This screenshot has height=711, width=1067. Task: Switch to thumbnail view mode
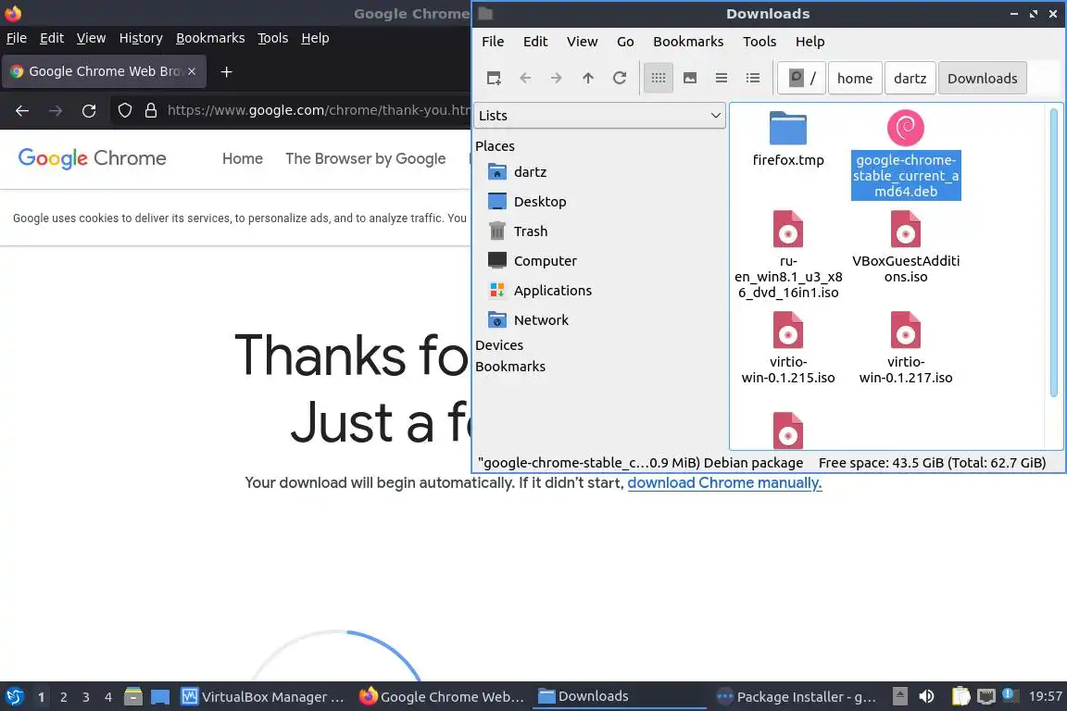pyautogui.click(x=690, y=79)
